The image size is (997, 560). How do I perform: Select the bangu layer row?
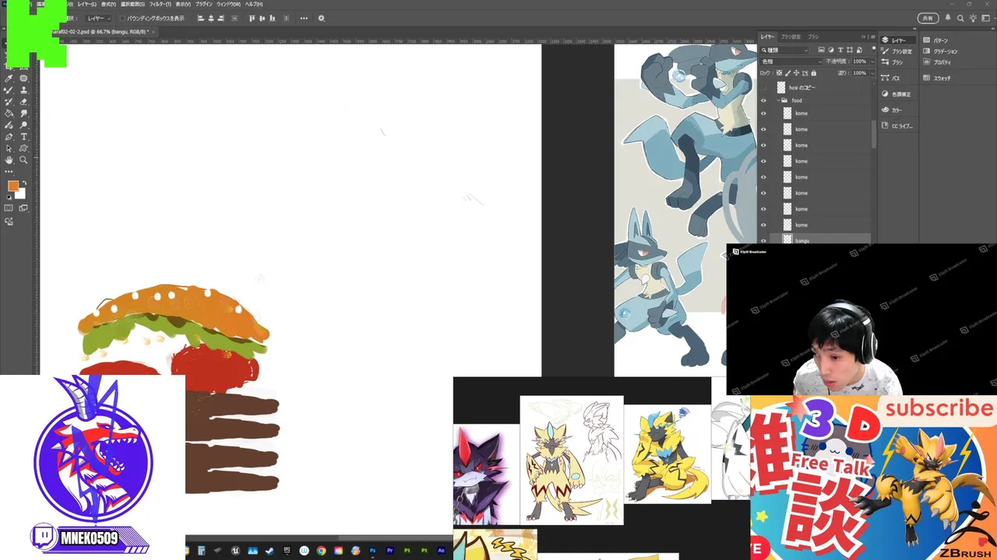coord(821,240)
